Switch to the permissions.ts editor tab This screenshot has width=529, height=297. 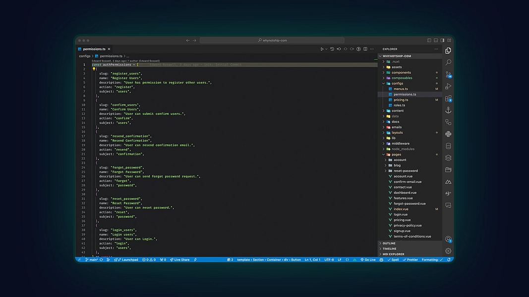pyautogui.click(x=94, y=49)
